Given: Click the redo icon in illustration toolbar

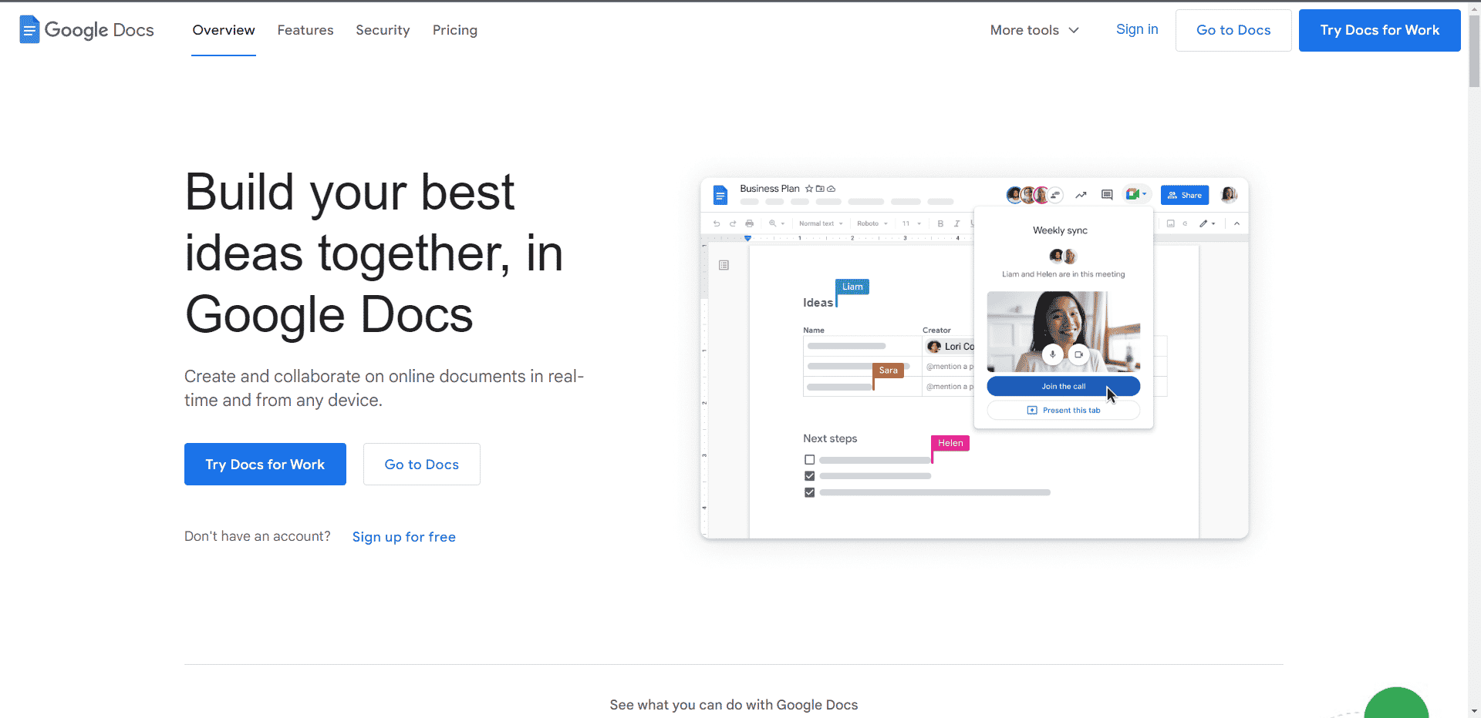Looking at the screenshot, I should click(x=733, y=223).
